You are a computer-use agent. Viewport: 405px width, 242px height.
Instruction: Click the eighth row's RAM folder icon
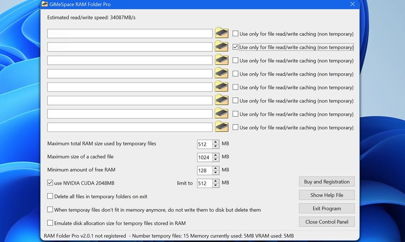coord(222,127)
